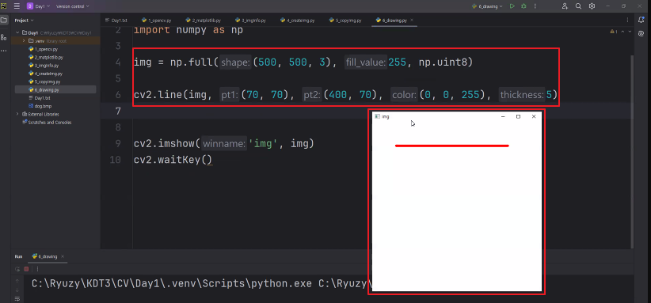Close the 6_drawing.py editor tab
This screenshot has height=303, width=651.
pos(413,21)
